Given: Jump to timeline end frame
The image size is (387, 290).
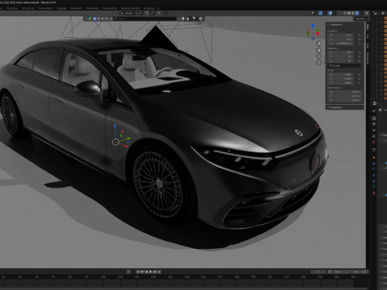Looking at the screenshot, I should pos(160,271).
